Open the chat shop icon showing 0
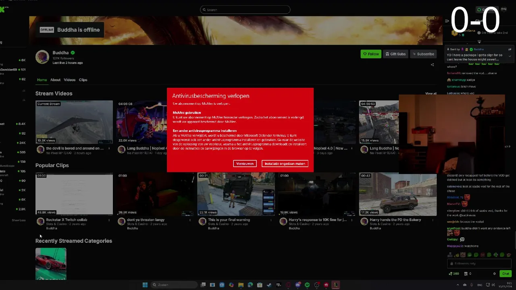 468,273
